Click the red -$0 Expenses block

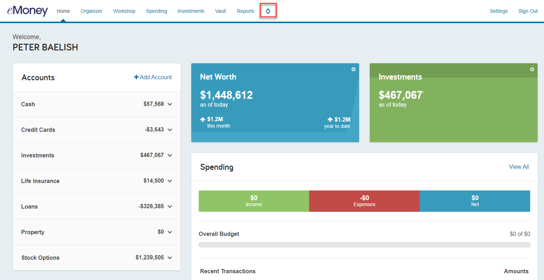click(364, 201)
